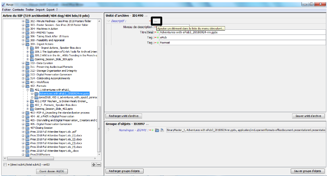Toggle the direct subAU/total subAU checkbox
This screenshot has width=328, height=176.
click(5, 165)
